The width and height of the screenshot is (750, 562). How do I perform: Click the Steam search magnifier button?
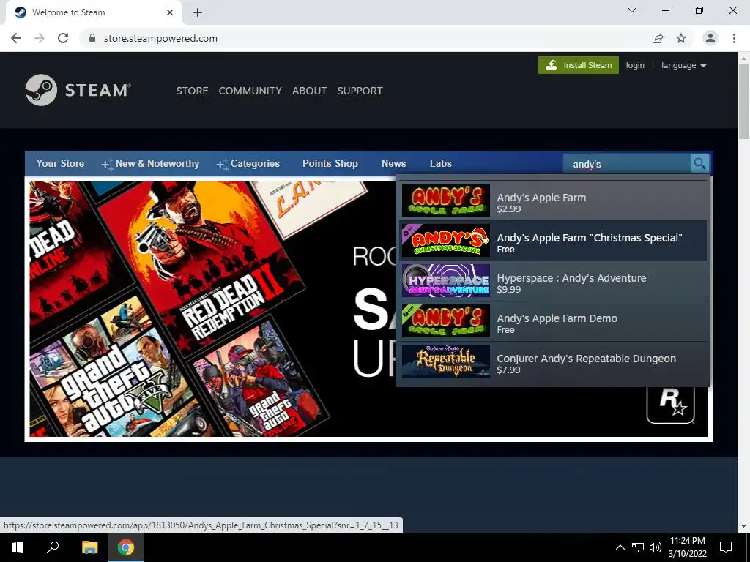click(699, 164)
